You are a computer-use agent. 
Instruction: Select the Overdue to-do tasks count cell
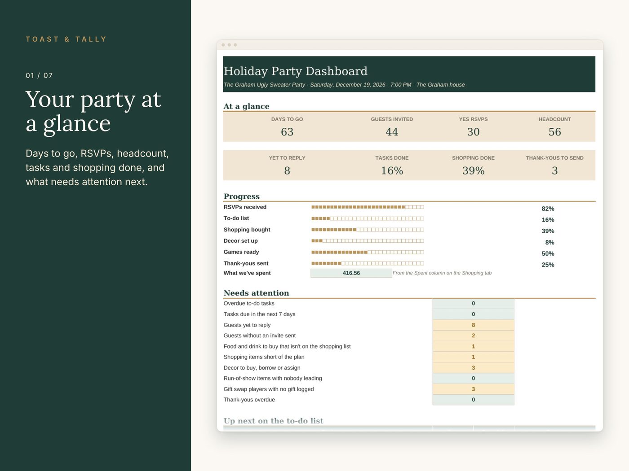coord(473,304)
